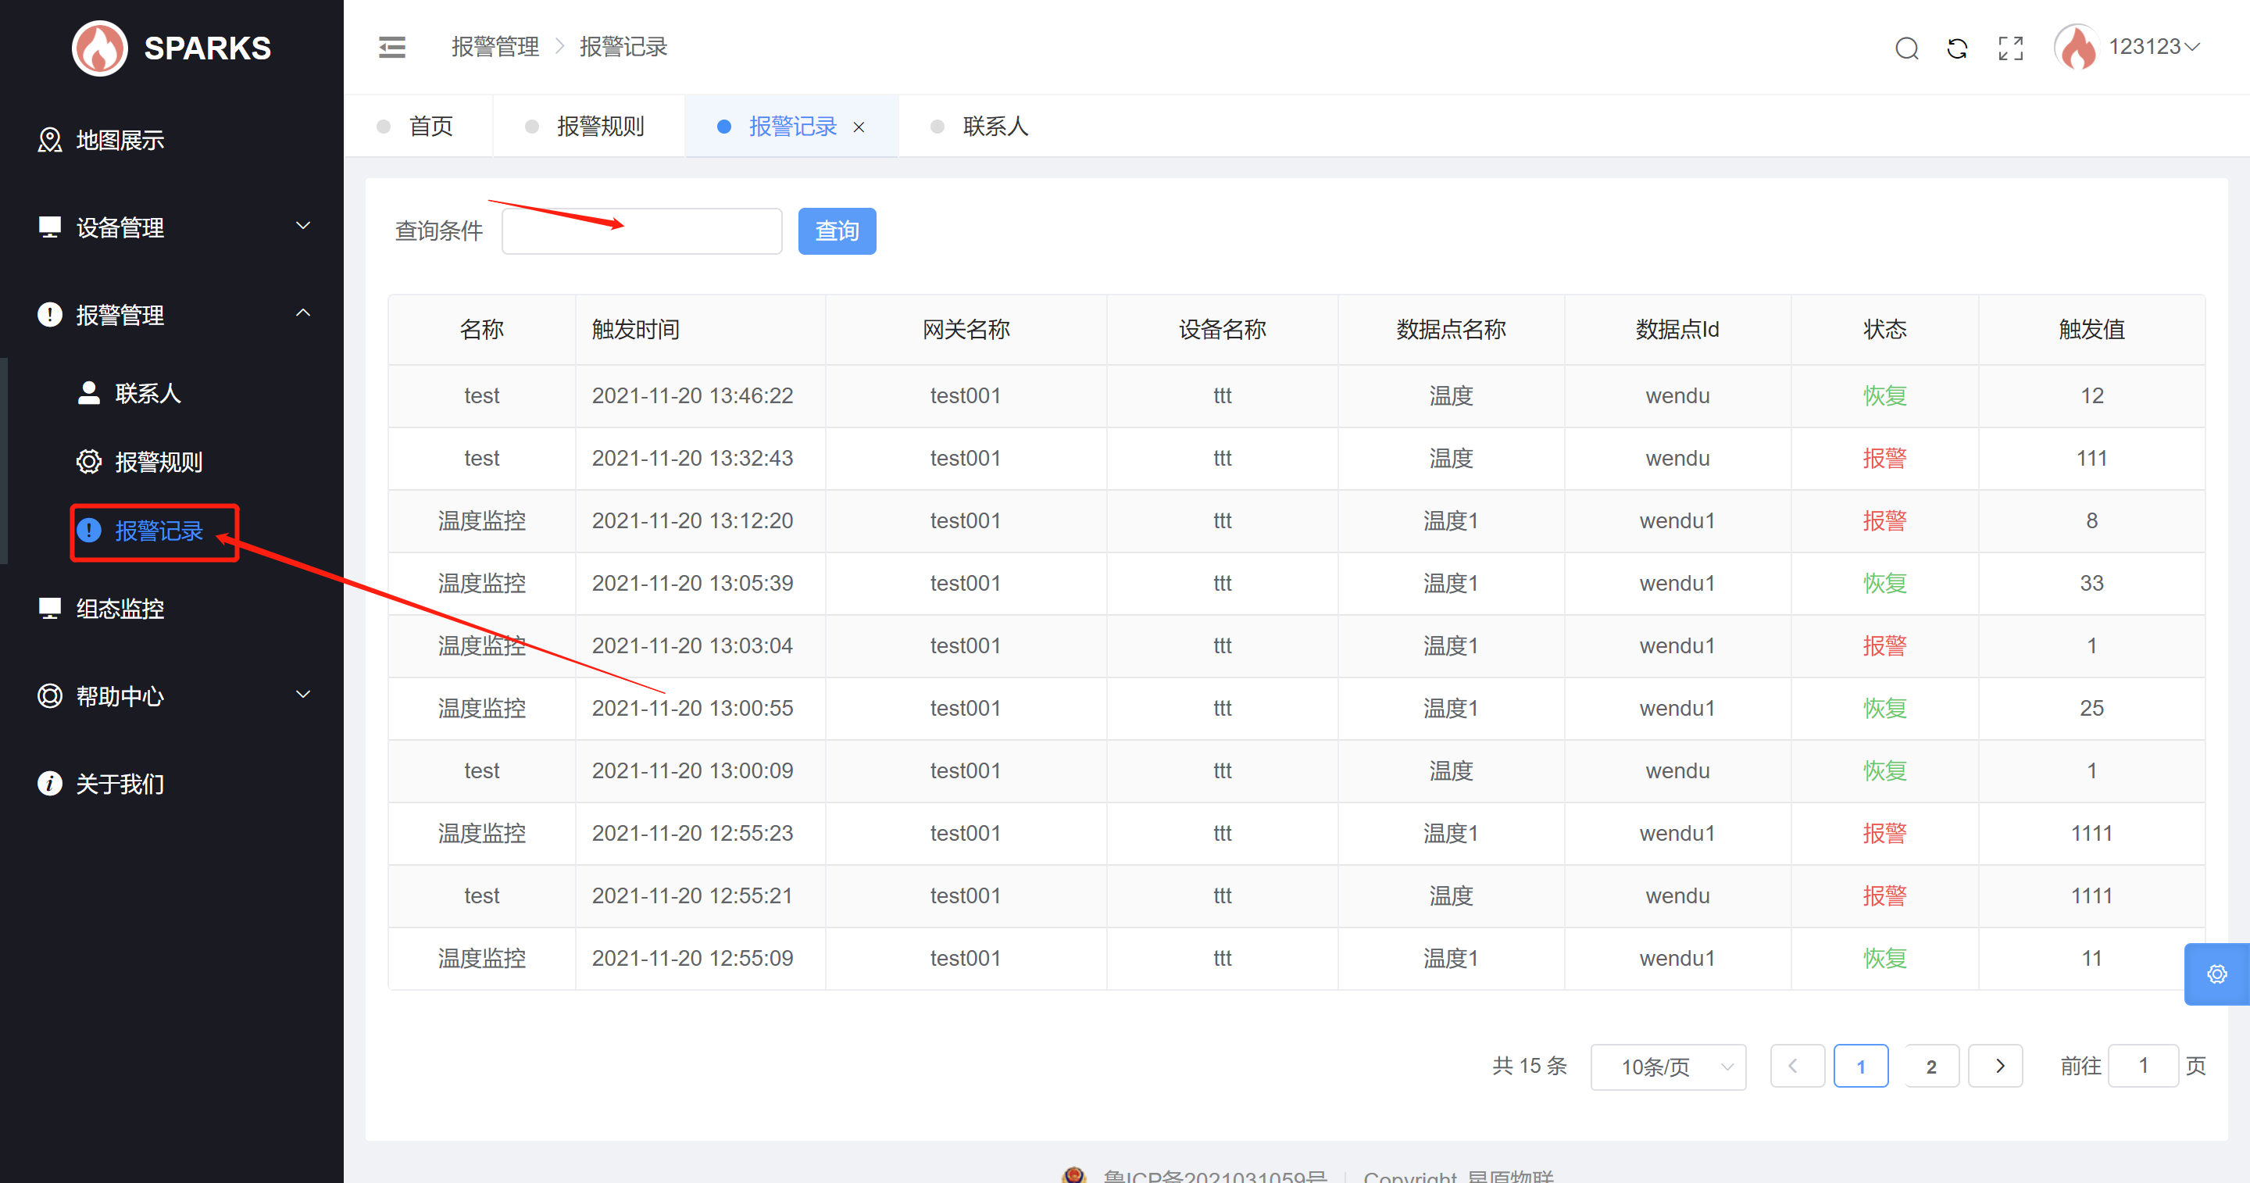
Task: Close the 报警记录 tab
Action: pos(859,127)
